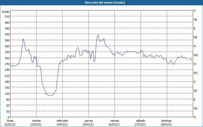Select the date 22/02/21
The image size is (203, 127).
(10, 125)
